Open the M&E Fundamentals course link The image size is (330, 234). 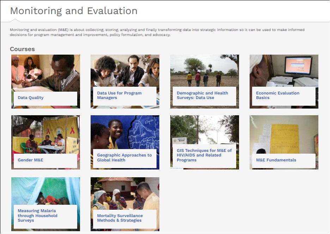tap(276, 160)
